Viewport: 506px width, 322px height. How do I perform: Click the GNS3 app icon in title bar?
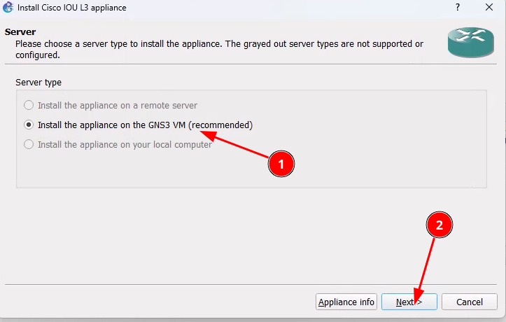[x=8, y=8]
